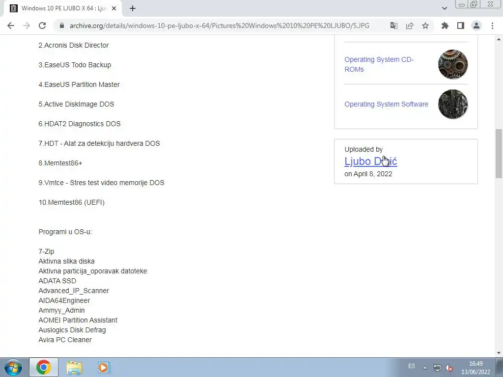The height and width of the screenshot is (377, 503).
Task: Toggle the browser side panel
Action: (461, 26)
